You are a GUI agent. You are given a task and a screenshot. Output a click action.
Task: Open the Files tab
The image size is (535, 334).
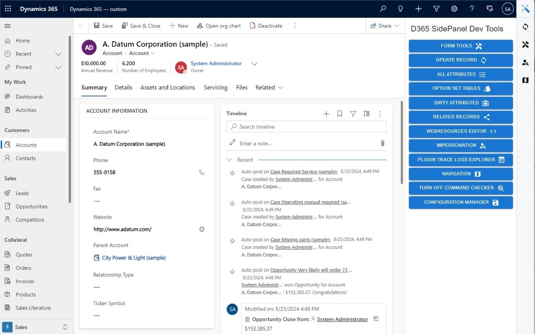click(242, 88)
